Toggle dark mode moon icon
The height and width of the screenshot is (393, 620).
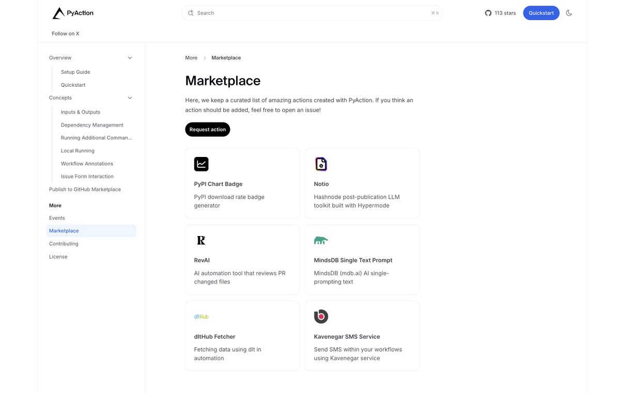(569, 13)
